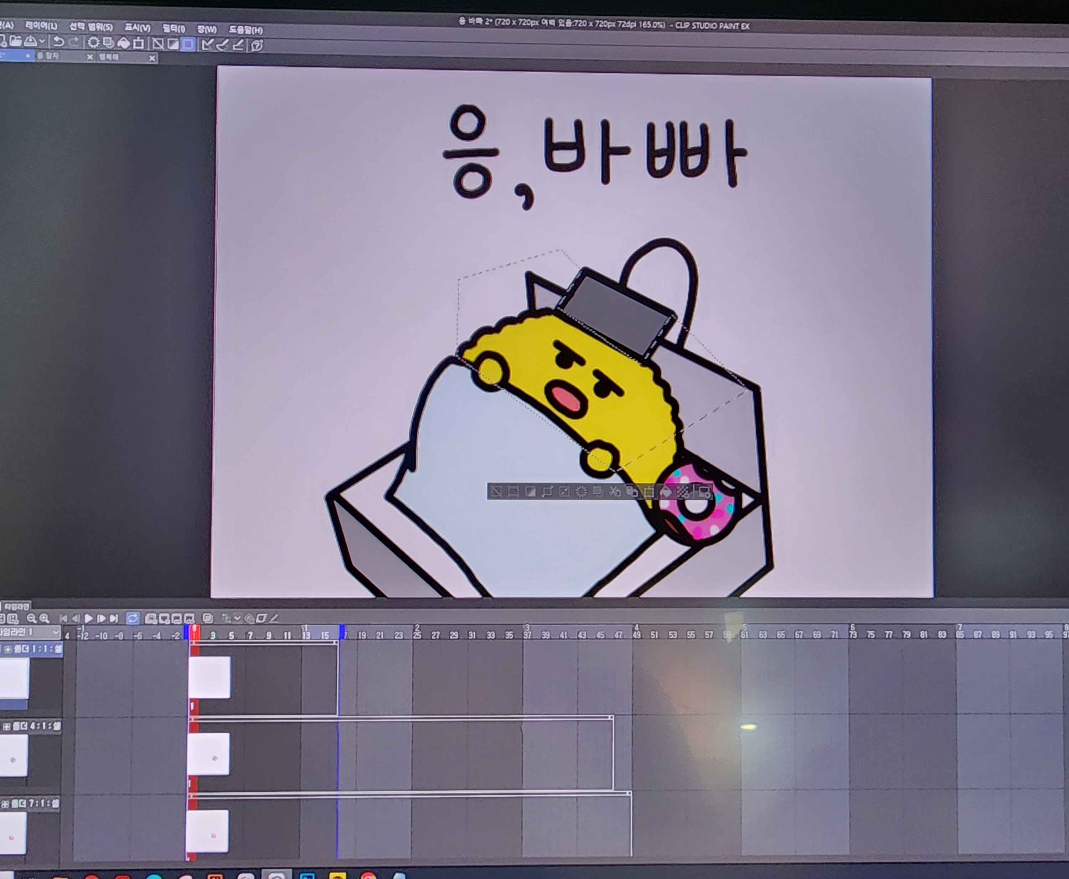This screenshot has width=1069, height=879.
Task: Open the 선택 범위(S) menu
Action: [x=91, y=27]
